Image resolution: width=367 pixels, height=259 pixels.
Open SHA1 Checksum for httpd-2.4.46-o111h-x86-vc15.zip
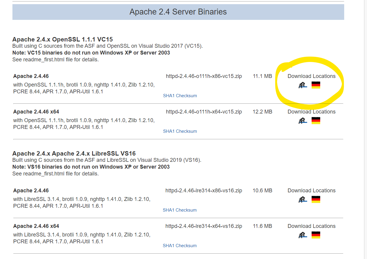(x=180, y=96)
